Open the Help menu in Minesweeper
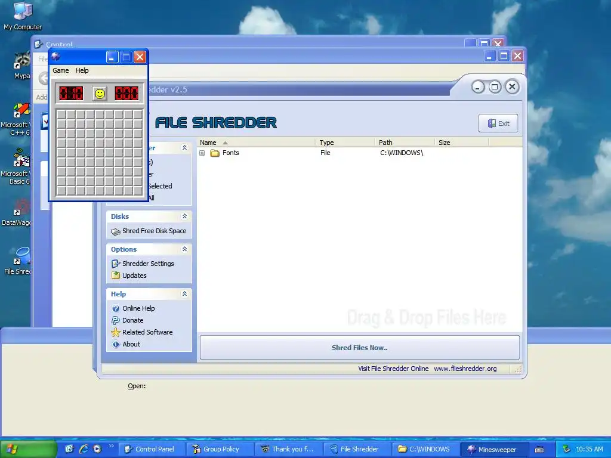The image size is (611, 458). [x=82, y=70]
